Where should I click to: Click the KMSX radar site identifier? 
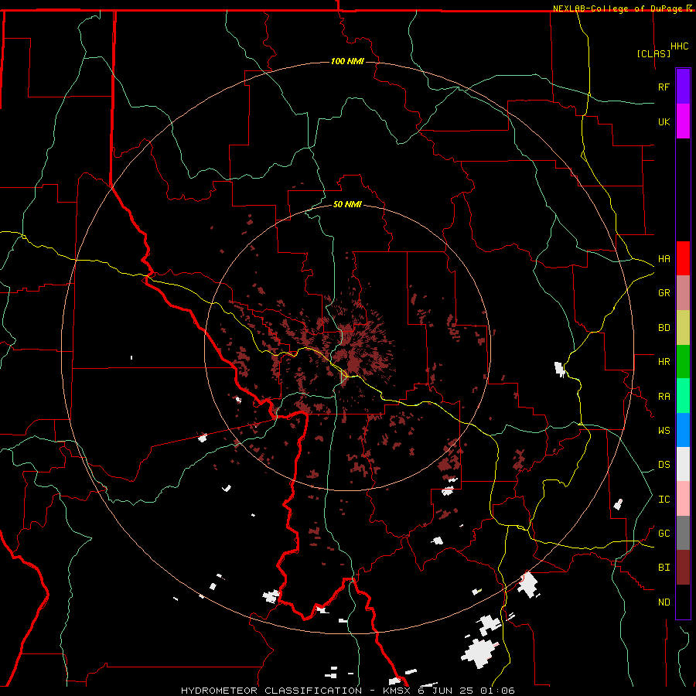[x=397, y=691]
